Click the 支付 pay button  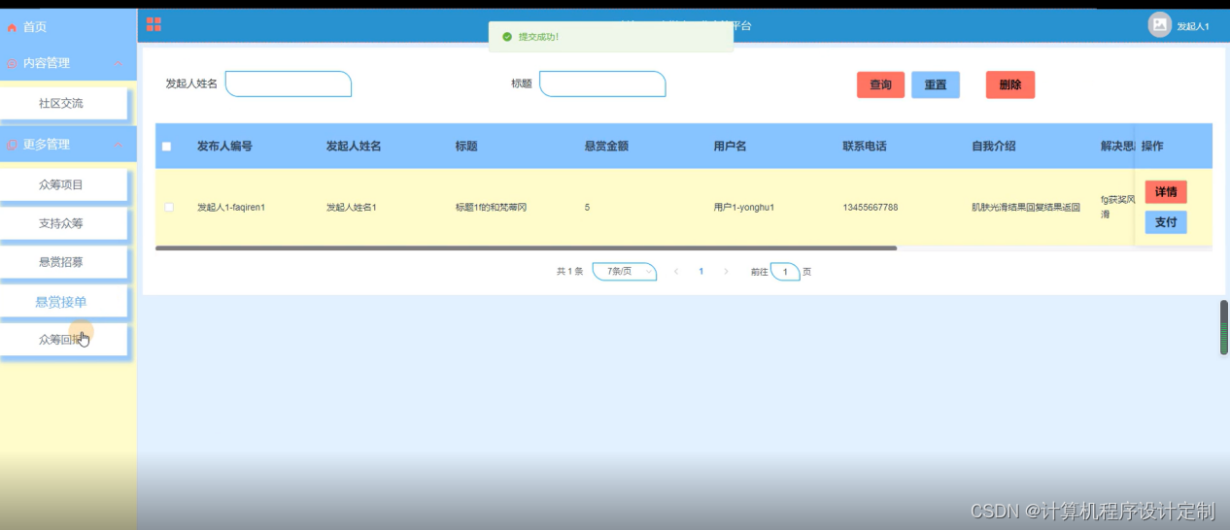(1166, 222)
